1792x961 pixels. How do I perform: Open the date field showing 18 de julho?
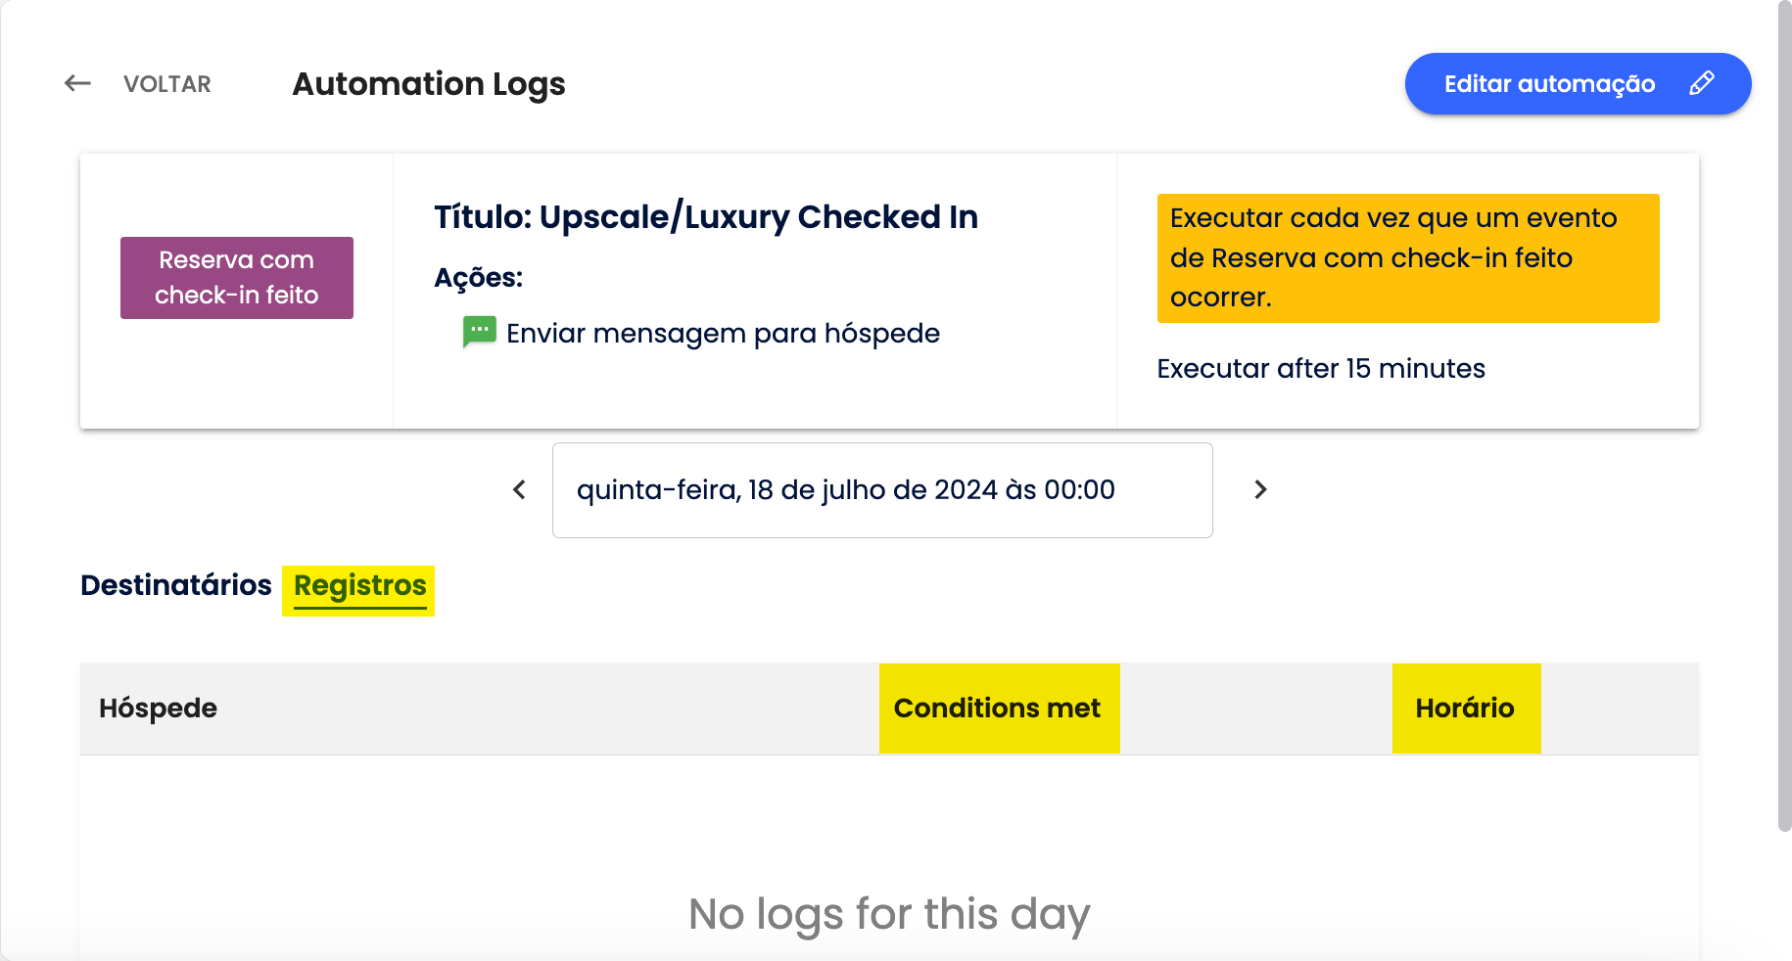(881, 489)
